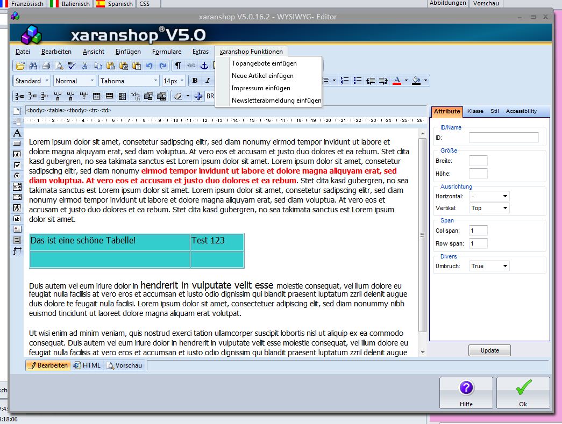
Task: Click the Open file folder icon
Action: coord(20,66)
